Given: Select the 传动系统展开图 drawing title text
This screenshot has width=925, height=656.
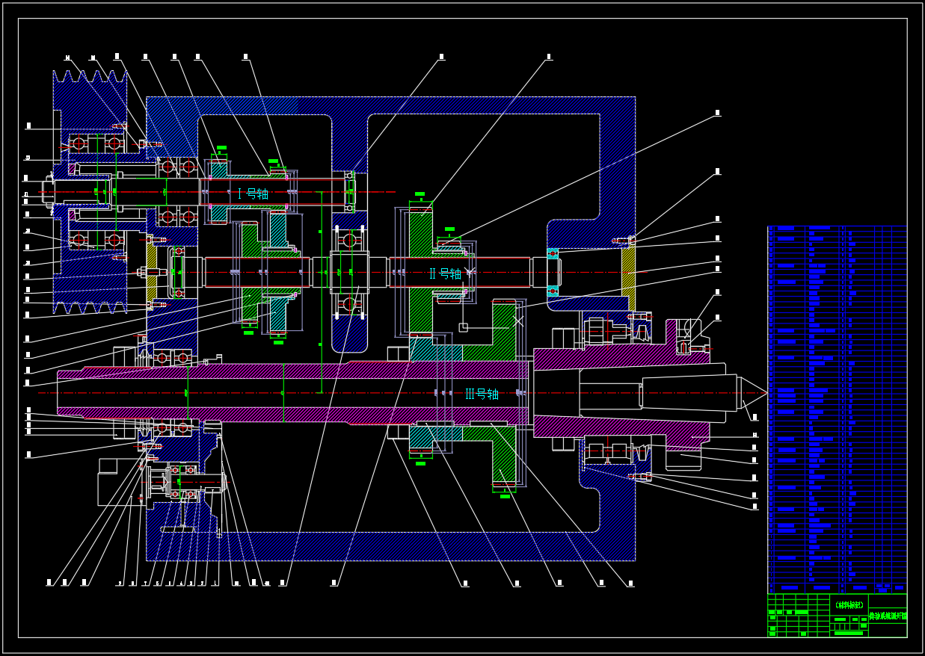Looking at the screenshot, I should click(x=888, y=616).
